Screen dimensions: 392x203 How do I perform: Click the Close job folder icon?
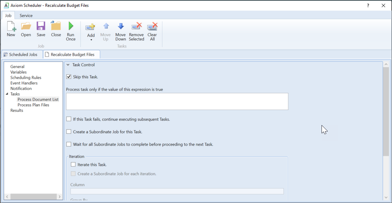(x=56, y=27)
